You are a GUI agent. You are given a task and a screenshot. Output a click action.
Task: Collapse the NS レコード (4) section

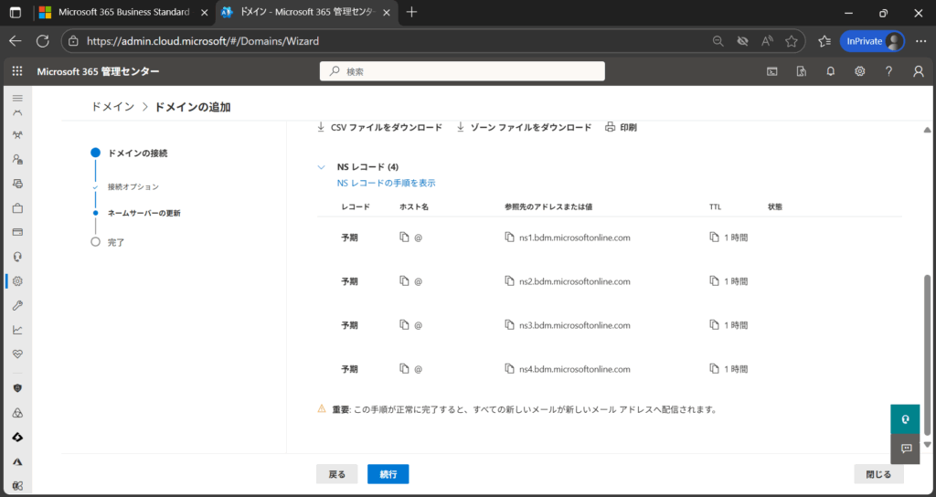point(321,167)
